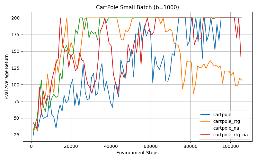Viewport: 257px width, 160px height.
Task: Click the y-axis tick label '100'
Action: pos(15,85)
